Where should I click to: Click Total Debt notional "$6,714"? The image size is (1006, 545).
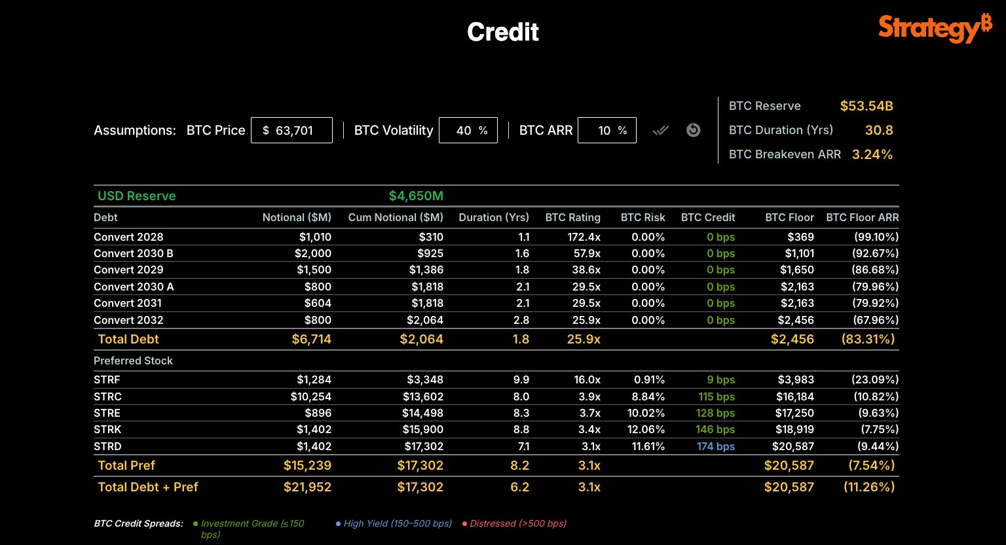(311, 339)
